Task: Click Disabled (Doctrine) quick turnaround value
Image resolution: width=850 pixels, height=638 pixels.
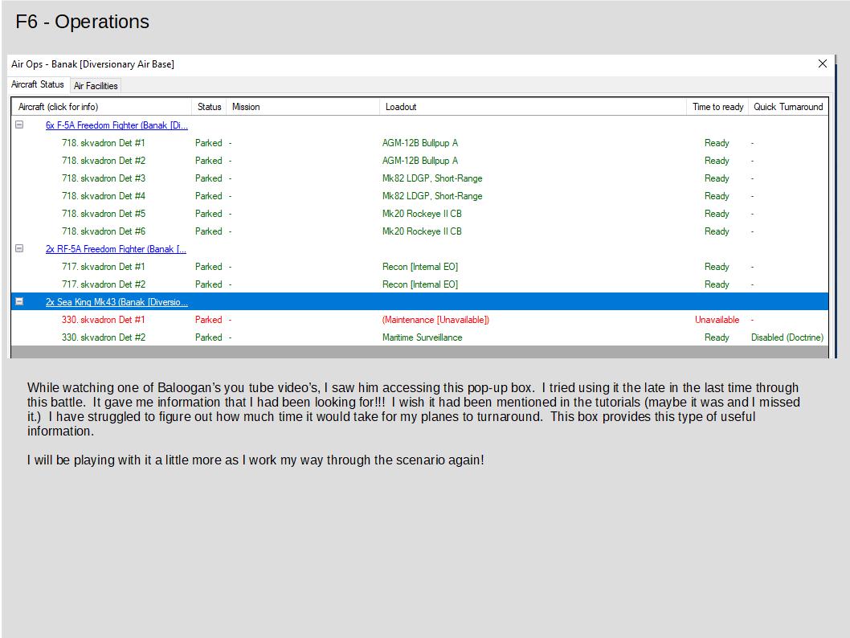Action: click(x=787, y=337)
